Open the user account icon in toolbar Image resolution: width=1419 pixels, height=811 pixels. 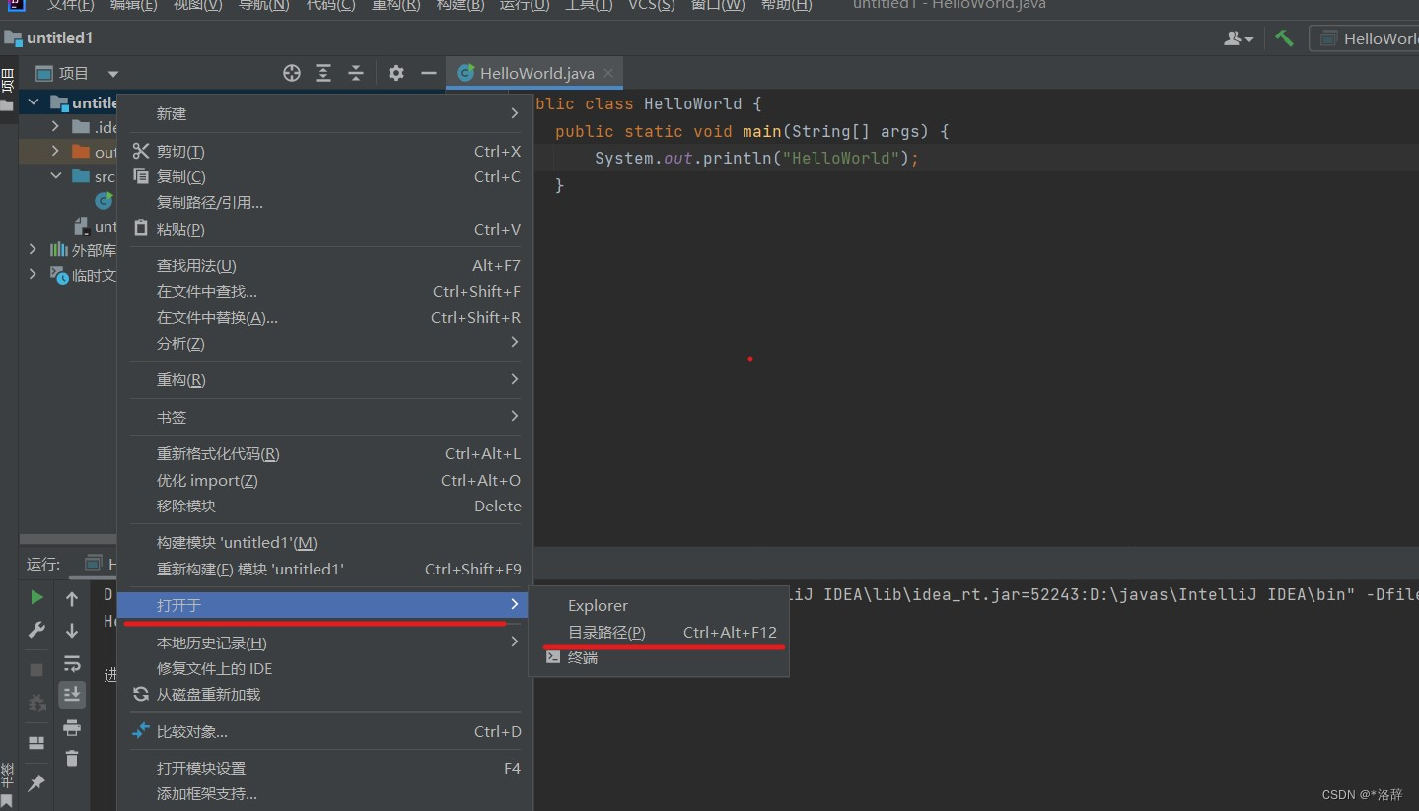pos(1239,38)
